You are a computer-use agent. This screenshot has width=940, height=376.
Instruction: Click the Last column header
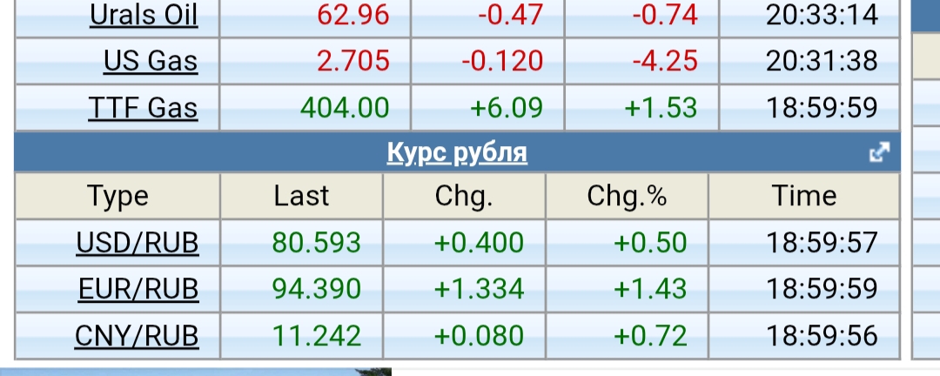coord(301,197)
